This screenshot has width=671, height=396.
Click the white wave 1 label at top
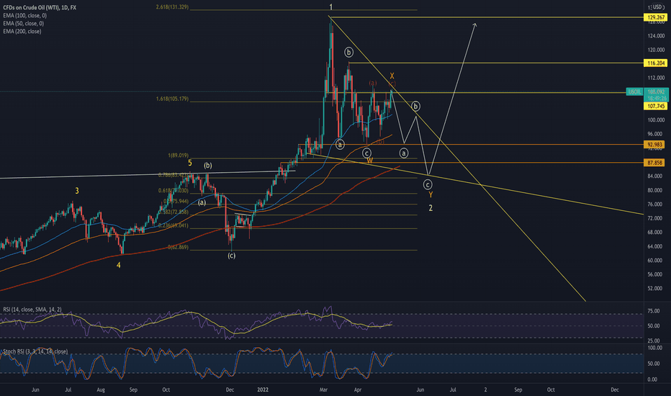[x=330, y=7]
